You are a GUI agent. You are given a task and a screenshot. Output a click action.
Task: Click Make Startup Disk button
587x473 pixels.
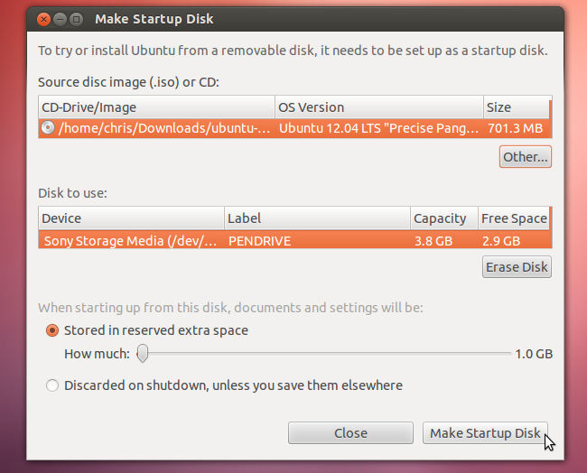(x=485, y=433)
